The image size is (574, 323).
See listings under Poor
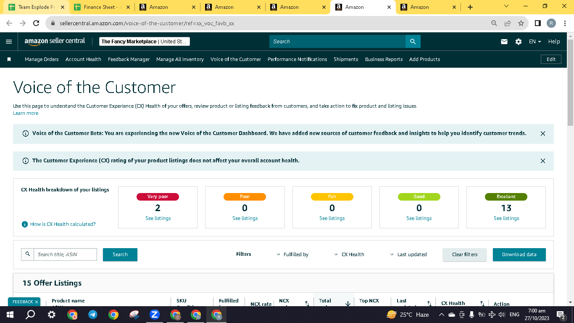click(x=245, y=218)
